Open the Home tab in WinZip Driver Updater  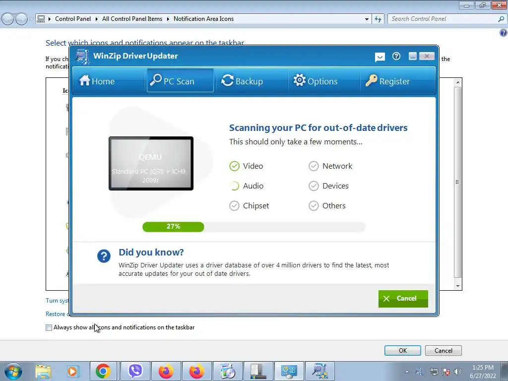click(97, 81)
